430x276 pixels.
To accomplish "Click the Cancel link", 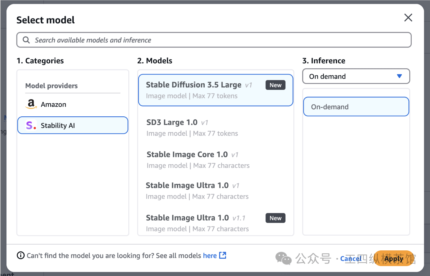I will coord(350,259).
